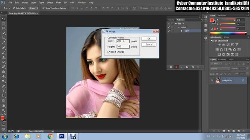Add a Color Balance adjustment
This screenshot has height=140, width=250.
point(221,49)
